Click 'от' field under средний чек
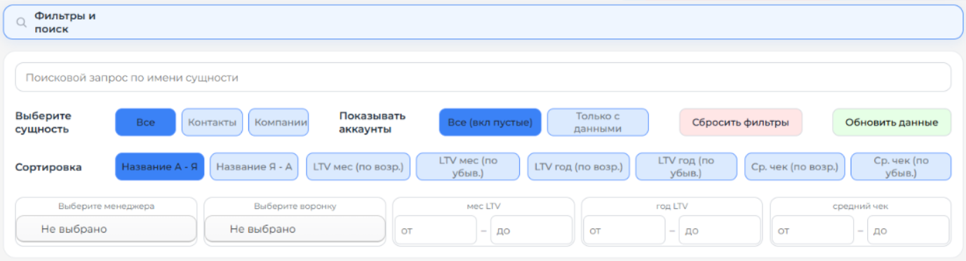Image resolution: width=966 pixels, height=261 pixels. [x=813, y=230]
